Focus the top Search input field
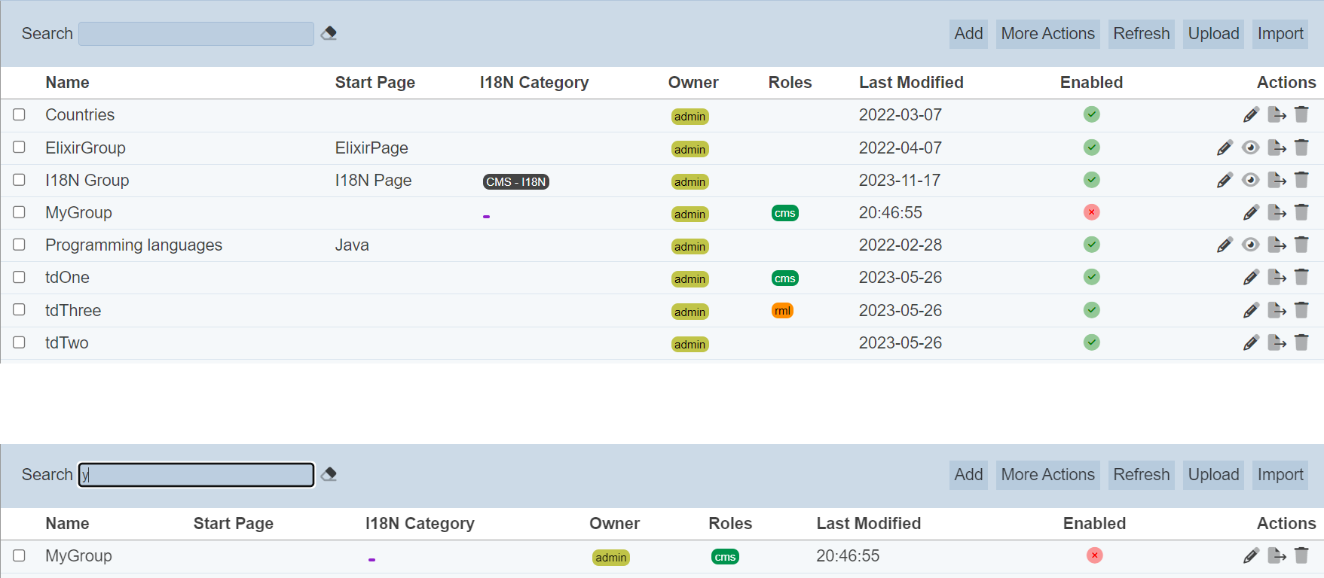This screenshot has width=1324, height=578. point(196,34)
